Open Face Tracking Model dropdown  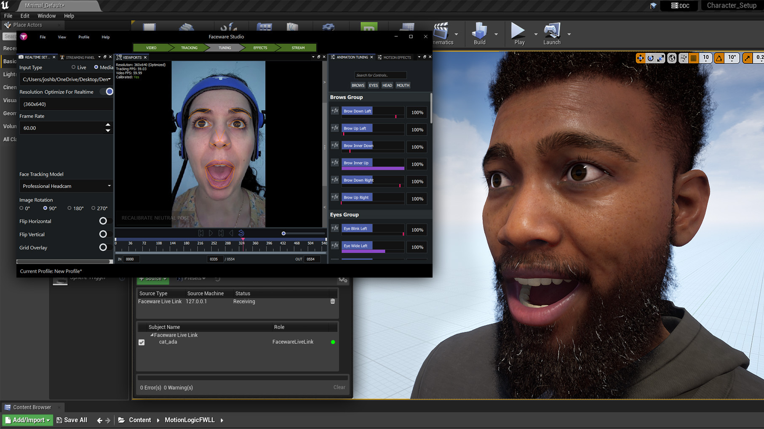66,186
